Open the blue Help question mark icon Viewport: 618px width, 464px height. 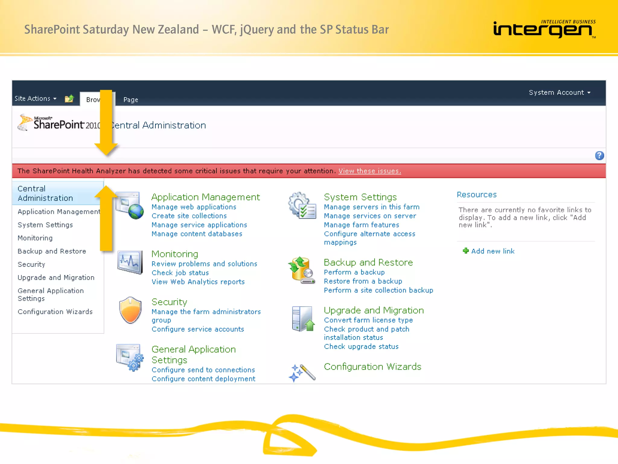[599, 156]
